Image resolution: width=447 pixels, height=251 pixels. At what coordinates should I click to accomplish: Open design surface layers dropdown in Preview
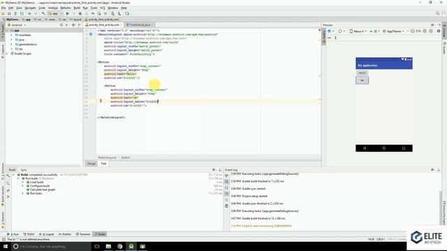(x=330, y=31)
